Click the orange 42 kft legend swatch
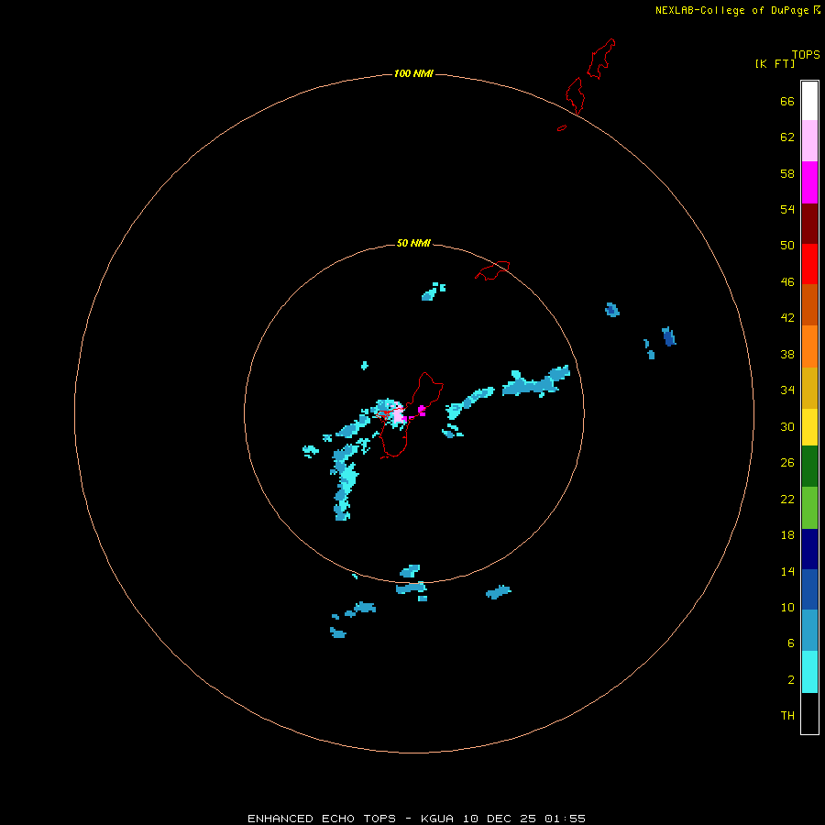 [x=809, y=346]
